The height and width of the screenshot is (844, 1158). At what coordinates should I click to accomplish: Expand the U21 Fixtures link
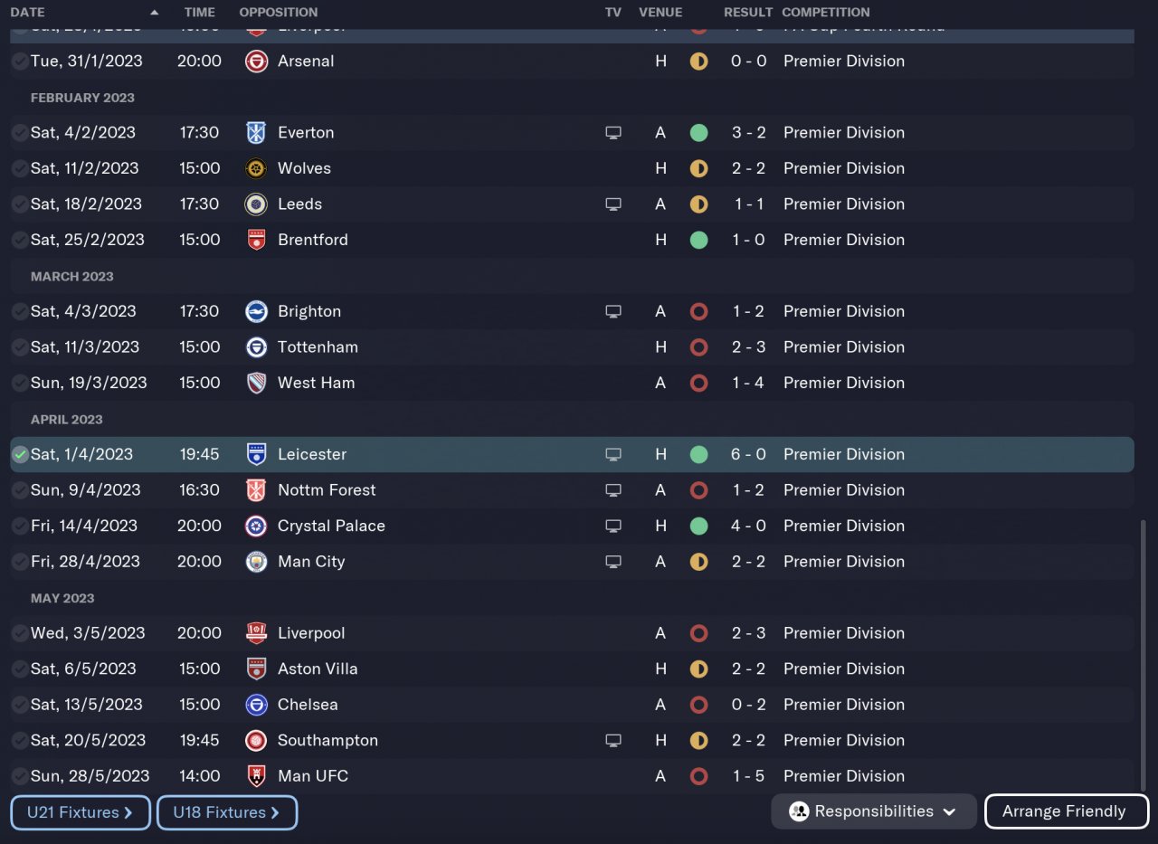point(81,812)
